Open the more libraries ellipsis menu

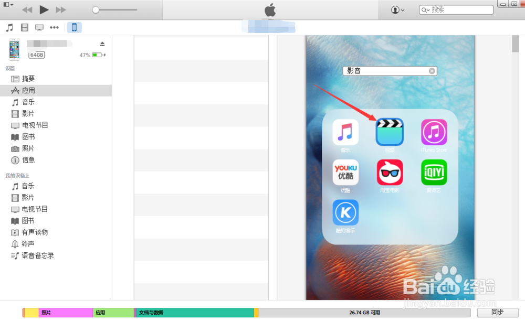[54, 27]
